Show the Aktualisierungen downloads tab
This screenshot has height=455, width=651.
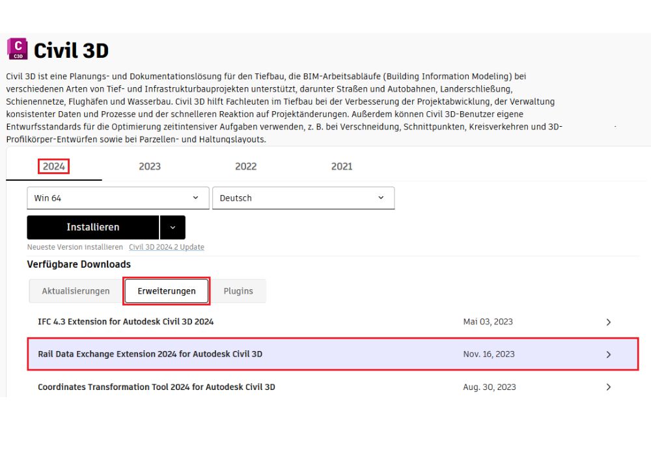click(76, 291)
